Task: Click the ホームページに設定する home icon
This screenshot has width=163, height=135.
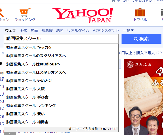Action: tap(113, 1)
